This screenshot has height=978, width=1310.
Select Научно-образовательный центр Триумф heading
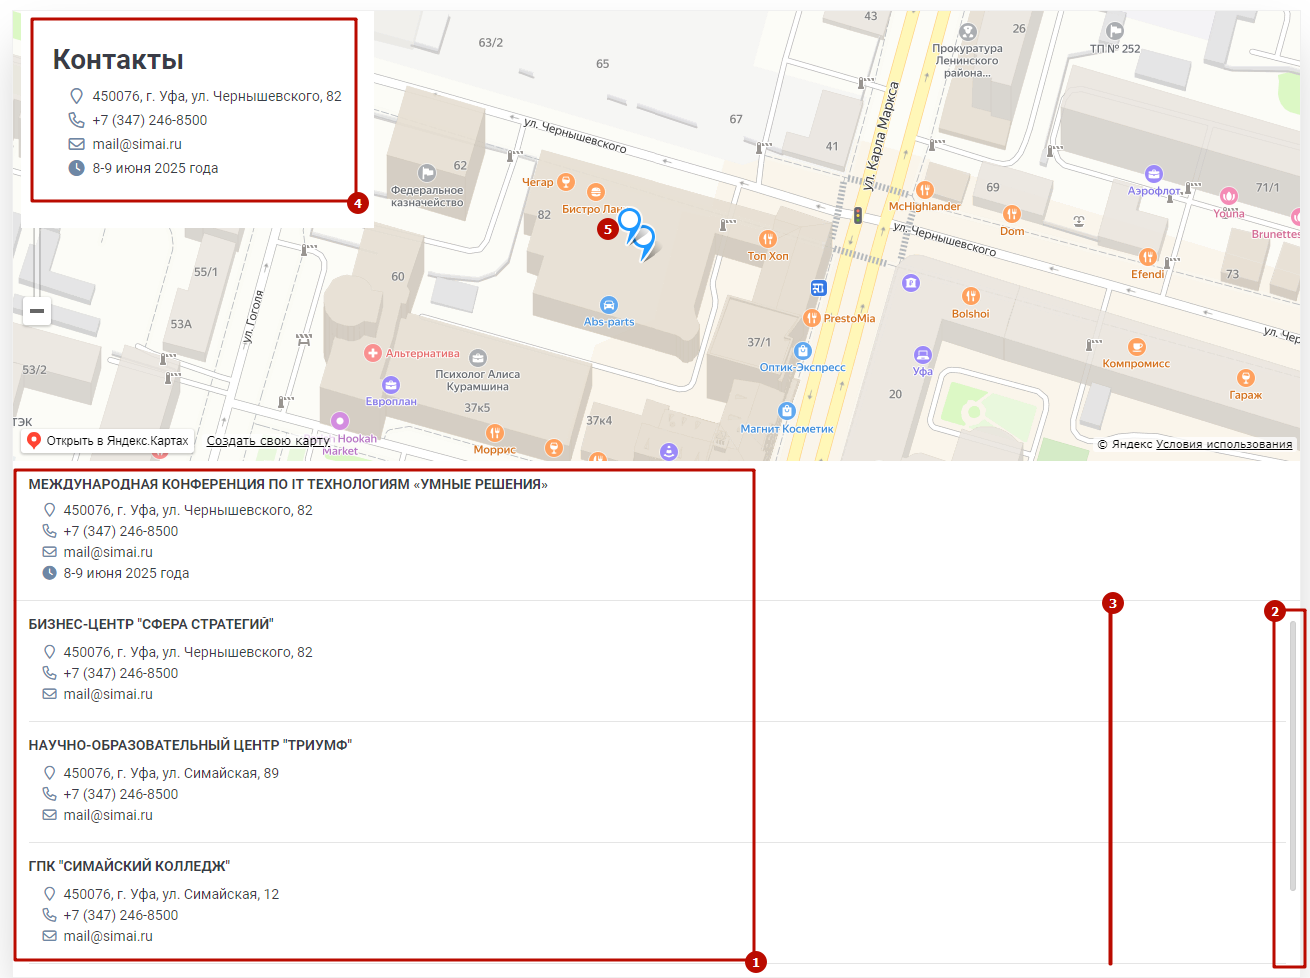190,745
